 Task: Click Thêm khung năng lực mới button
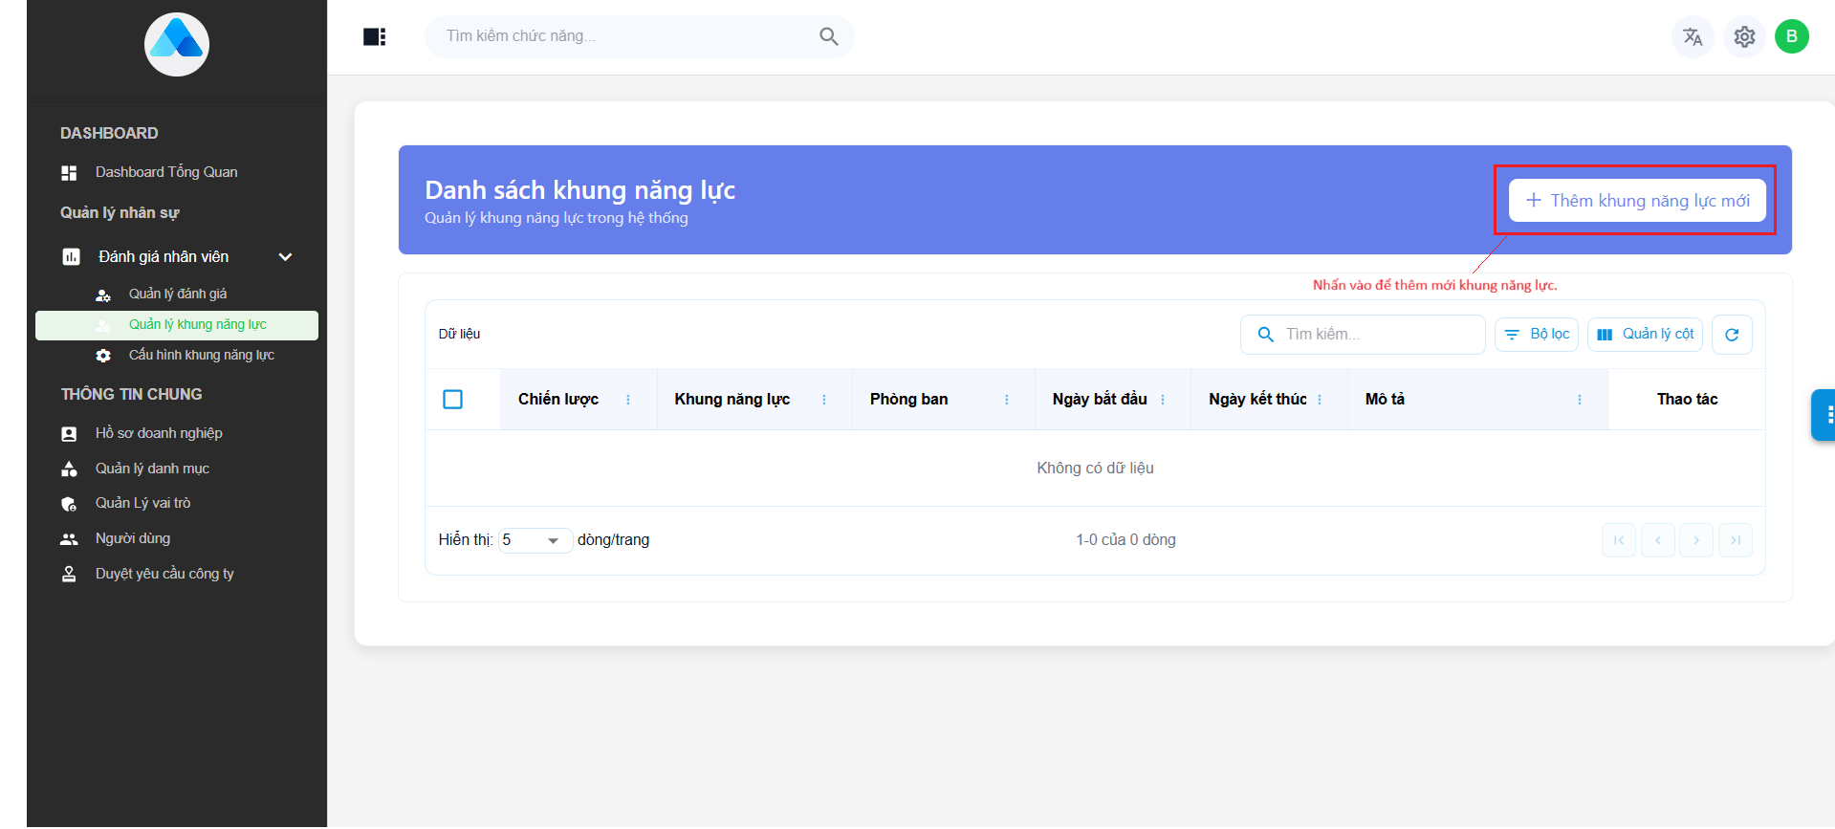1637,201
